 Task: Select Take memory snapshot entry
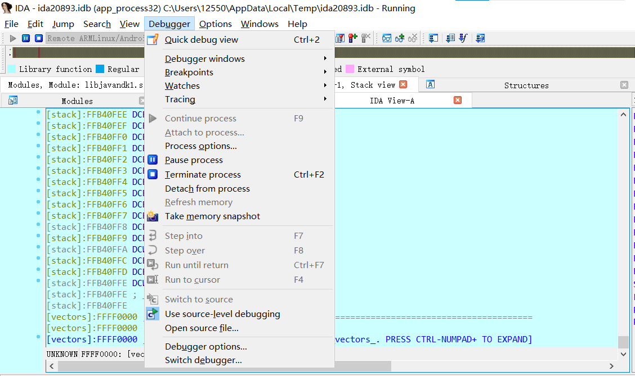(239, 216)
